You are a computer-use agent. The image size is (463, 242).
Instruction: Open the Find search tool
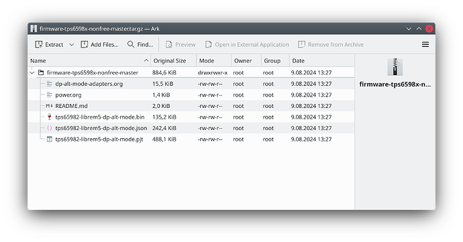click(x=140, y=44)
